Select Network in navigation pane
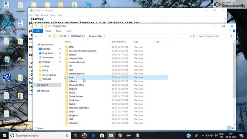This screenshot has height=139, width=247. [45, 91]
